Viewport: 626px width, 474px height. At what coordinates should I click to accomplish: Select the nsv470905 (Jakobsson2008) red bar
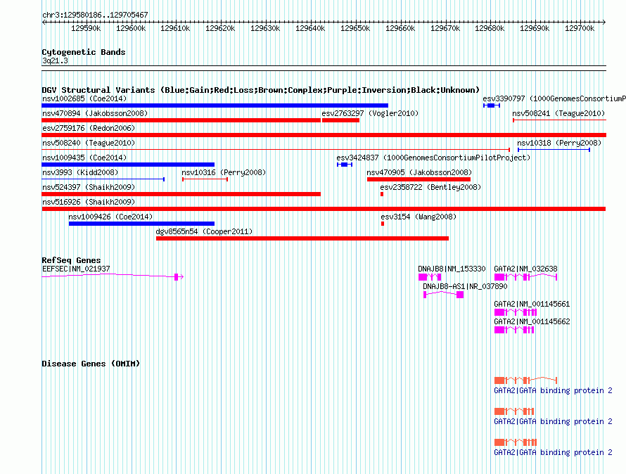coord(419,179)
